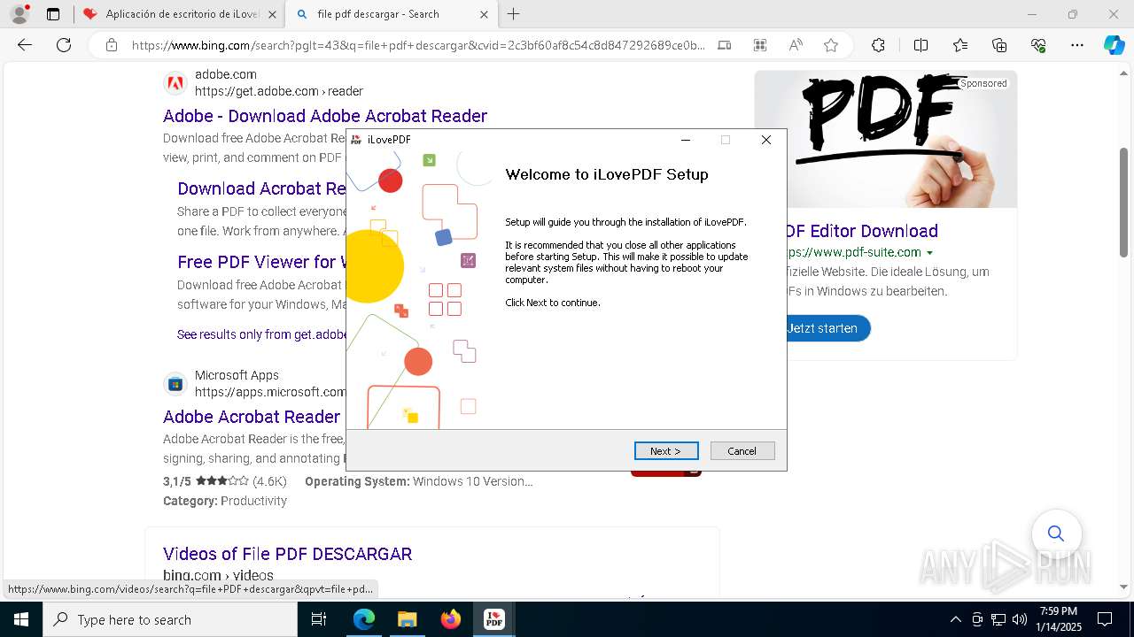Screen dimensions: 1134x637
Task: Open Task View on taskbar
Action: [x=319, y=619]
